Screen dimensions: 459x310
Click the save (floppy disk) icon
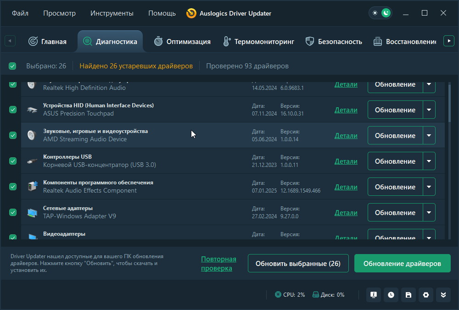click(409, 295)
